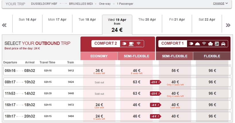Open the Economy fare conditions header
The width and height of the screenshot is (235, 123).
point(99,56)
